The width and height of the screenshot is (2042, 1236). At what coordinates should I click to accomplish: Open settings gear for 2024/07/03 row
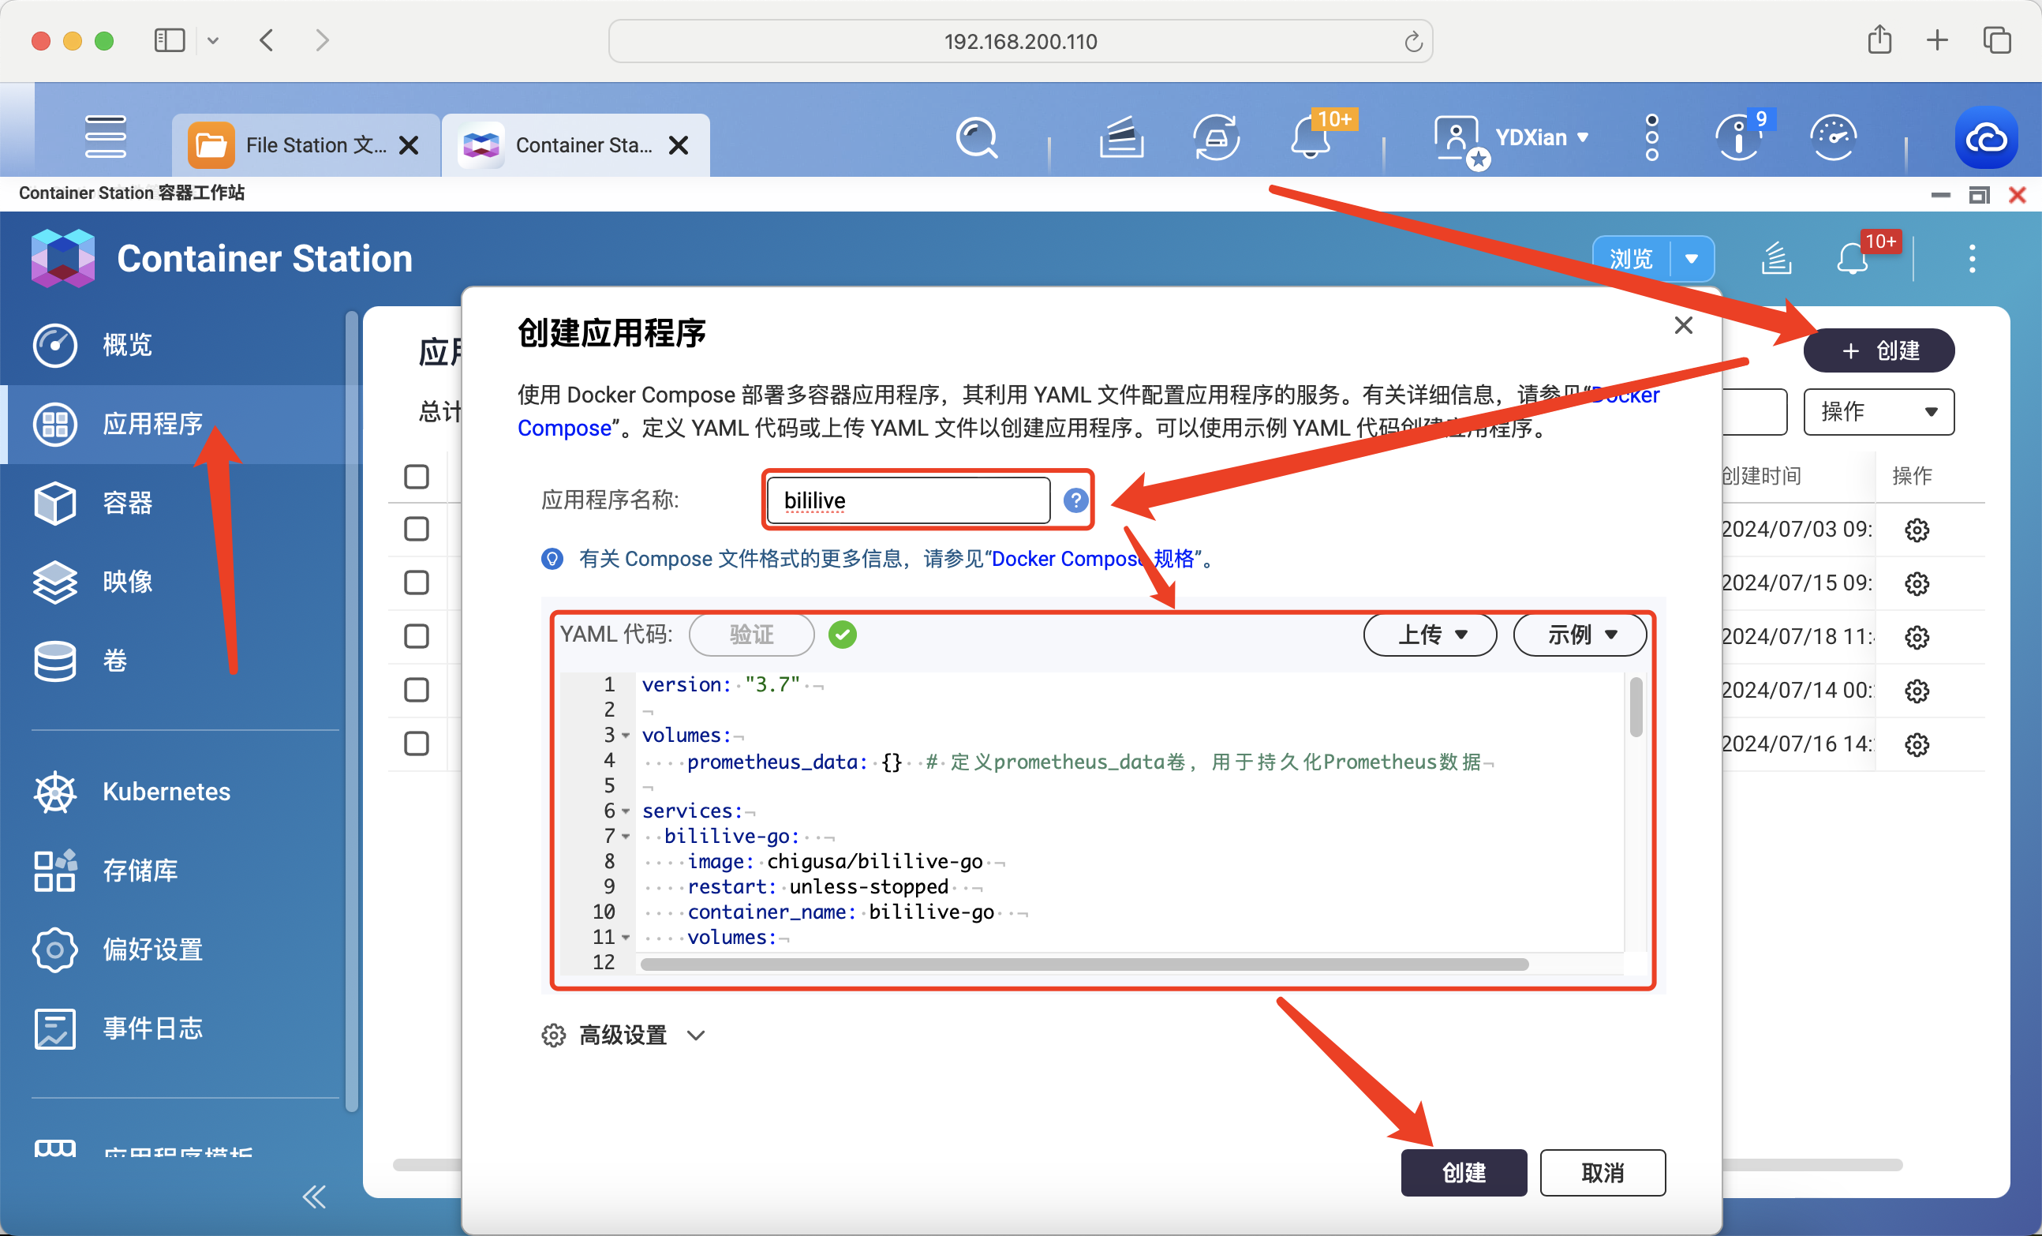(x=1916, y=530)
